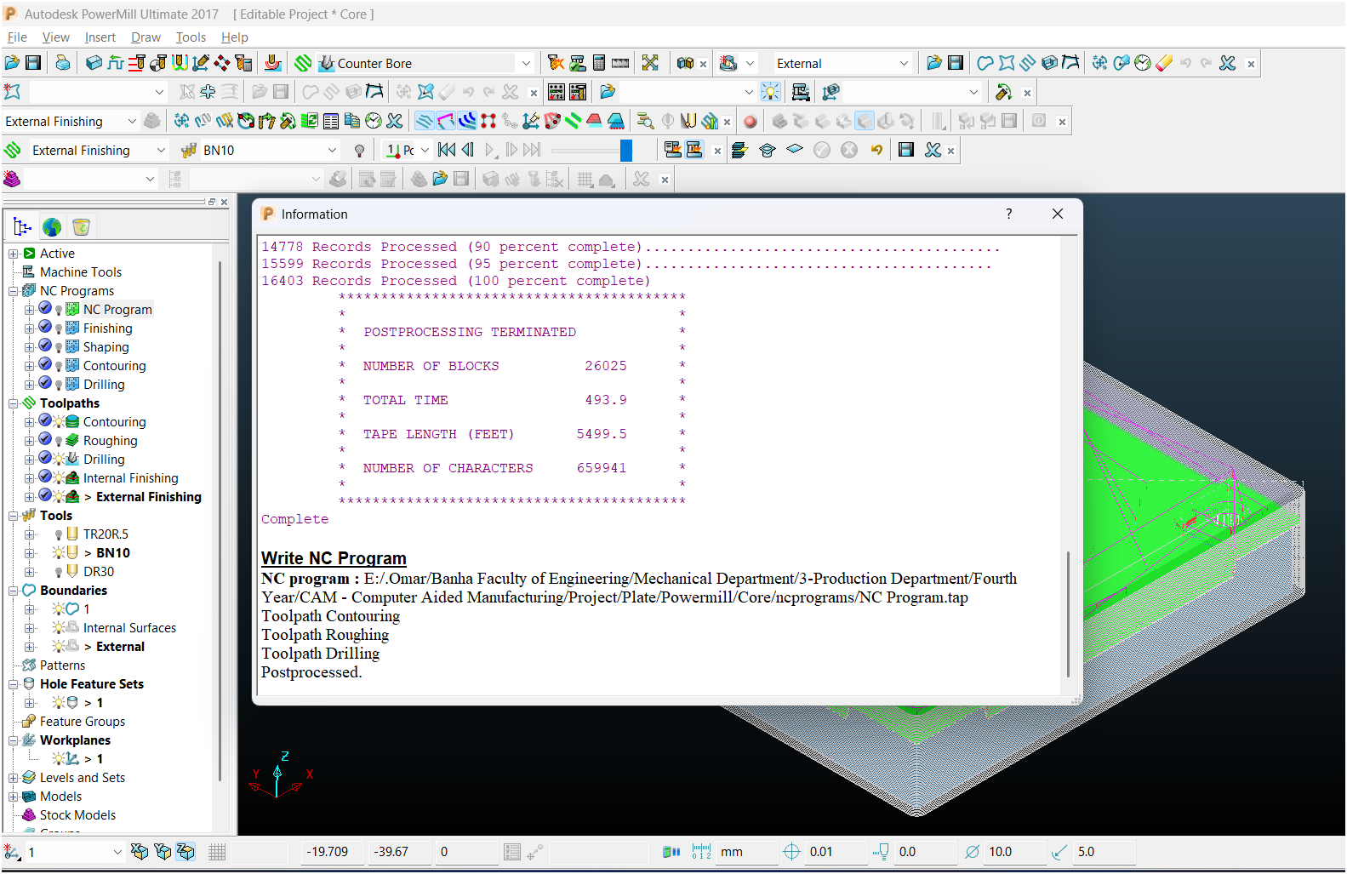Click the Information dialog vertical scrollbar
The width and height of the screenshot is (1347, 874).
pyautogui.click(x=1068, y=613)
